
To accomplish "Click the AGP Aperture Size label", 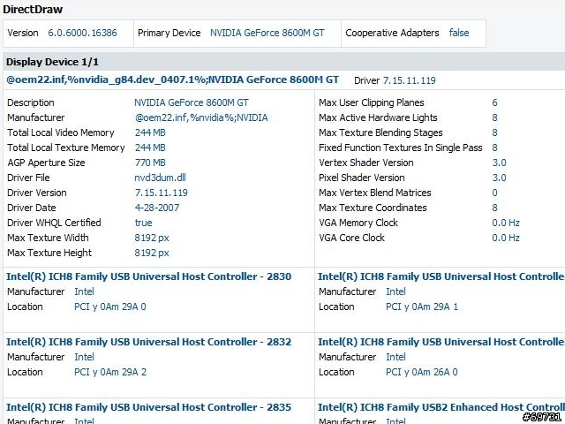I will (x=46, y=163).
